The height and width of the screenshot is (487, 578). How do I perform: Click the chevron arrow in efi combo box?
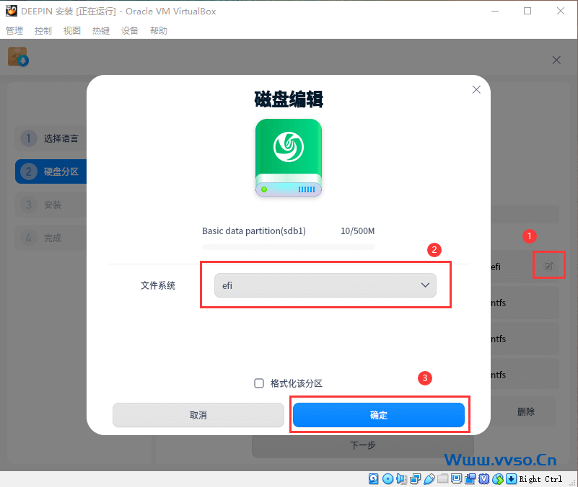(424, 285)
